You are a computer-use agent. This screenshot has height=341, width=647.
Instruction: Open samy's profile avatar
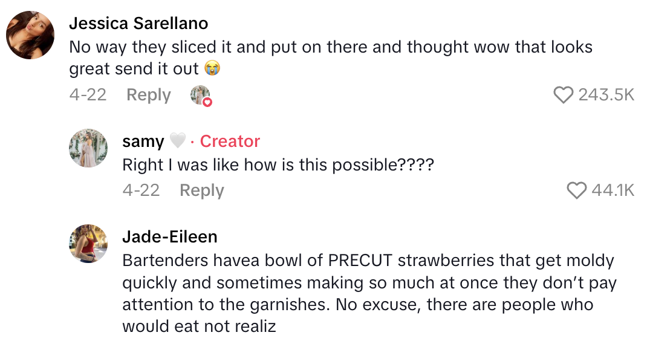88,148
